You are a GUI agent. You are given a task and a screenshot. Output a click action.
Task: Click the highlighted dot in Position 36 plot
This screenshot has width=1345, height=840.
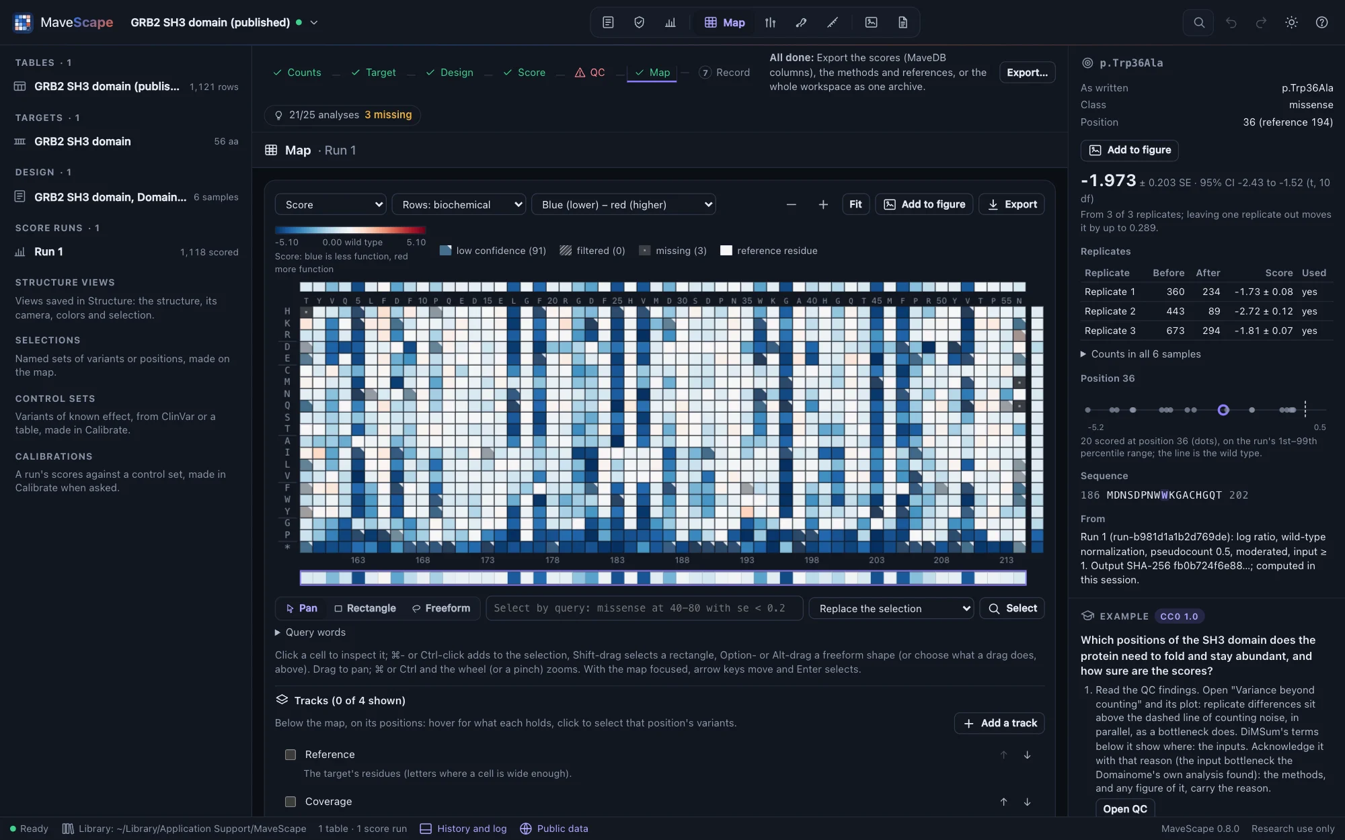click(x=1223, y=410)
